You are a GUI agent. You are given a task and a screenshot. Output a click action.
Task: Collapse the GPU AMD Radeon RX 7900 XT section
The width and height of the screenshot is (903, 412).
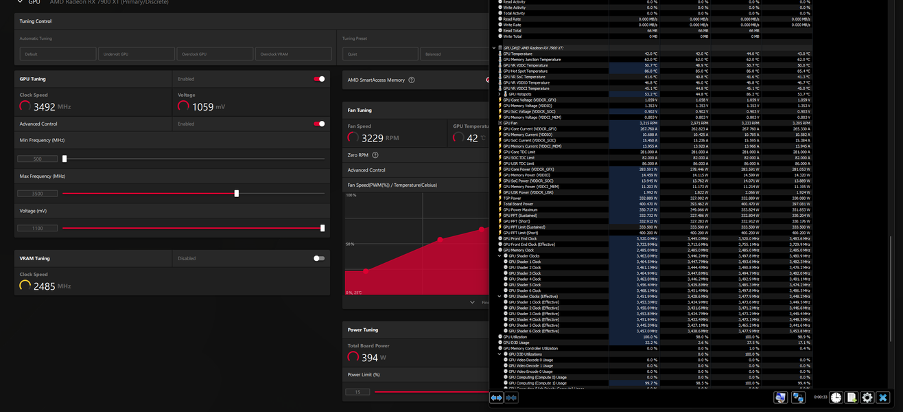pos(494,48)
